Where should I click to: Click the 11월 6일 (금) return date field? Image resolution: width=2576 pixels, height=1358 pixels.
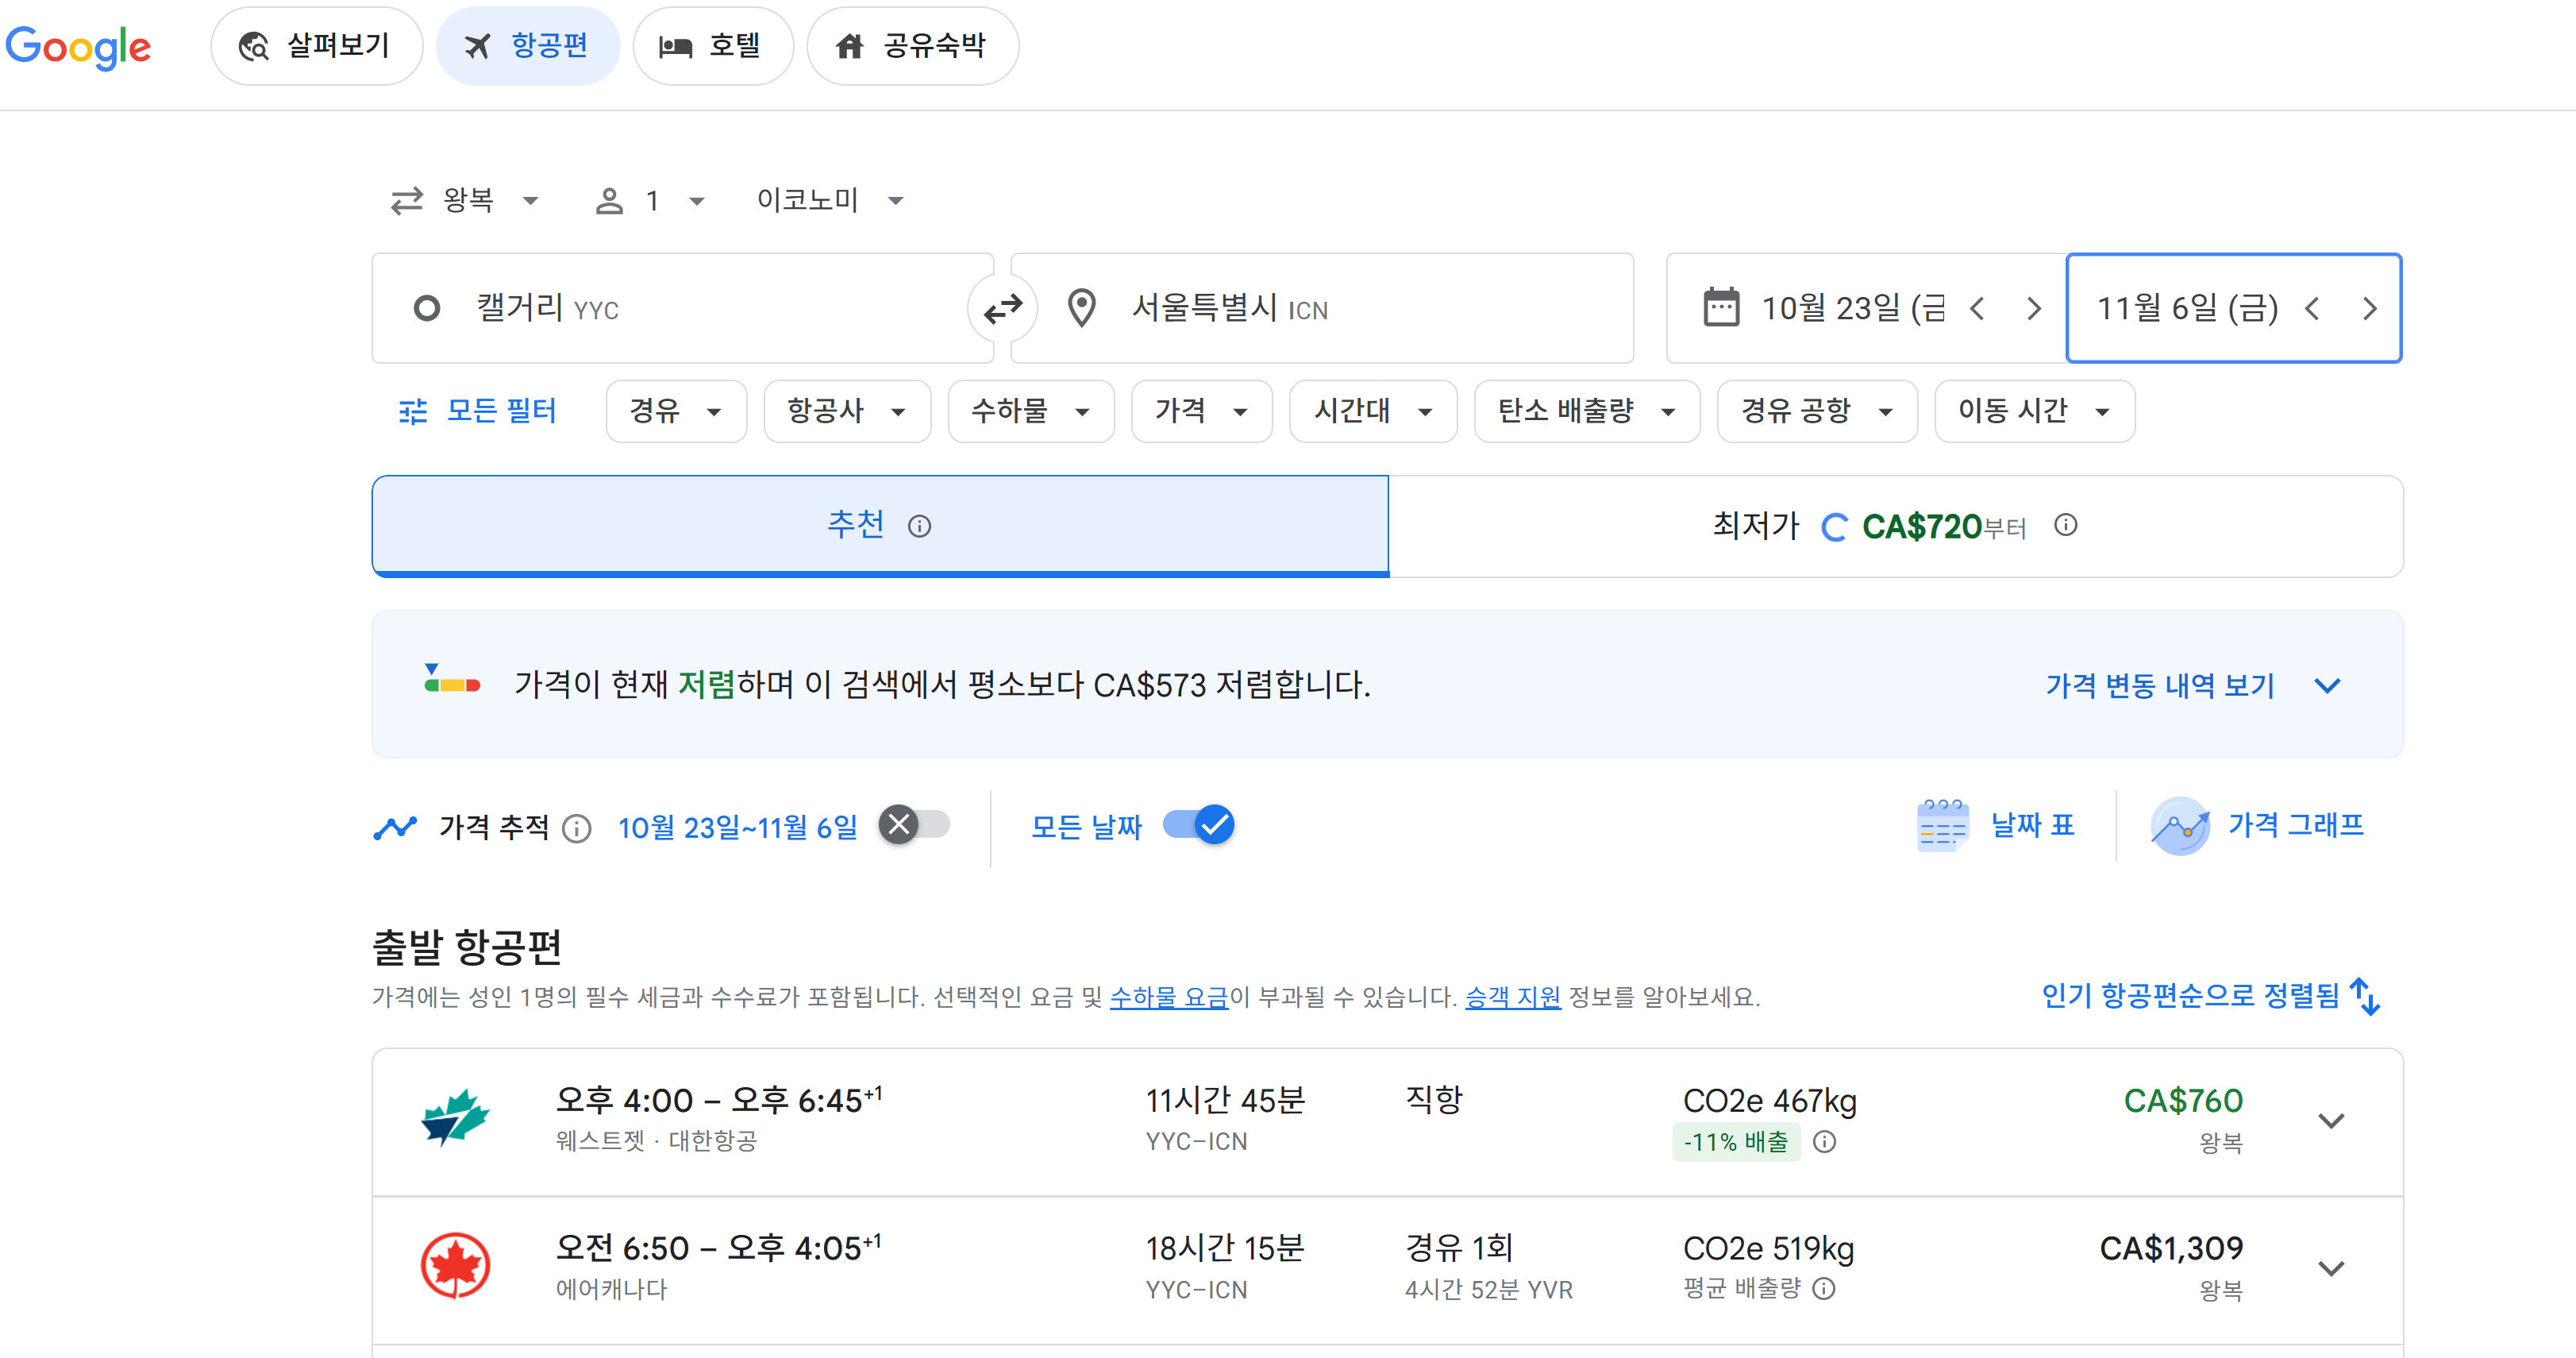2233,308
